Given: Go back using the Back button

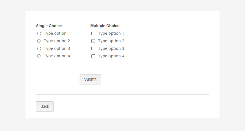Looking at the screenshot, I should click(45, 106).
